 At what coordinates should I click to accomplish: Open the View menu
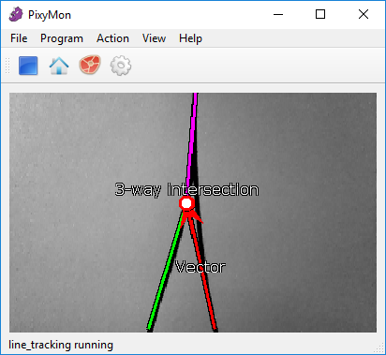(154, 38)
